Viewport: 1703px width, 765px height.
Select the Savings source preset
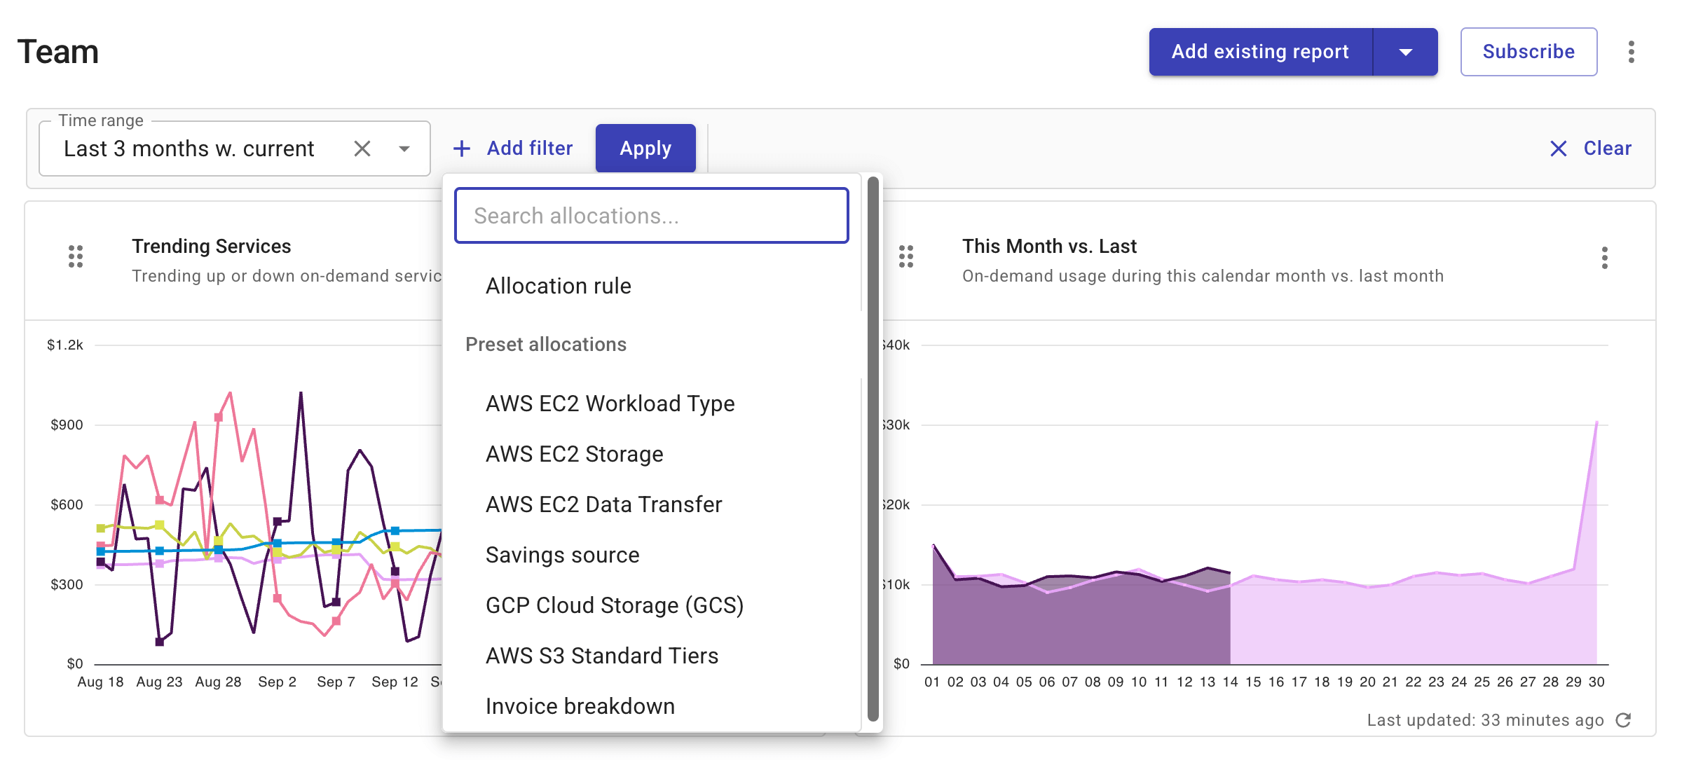(563, 554)
